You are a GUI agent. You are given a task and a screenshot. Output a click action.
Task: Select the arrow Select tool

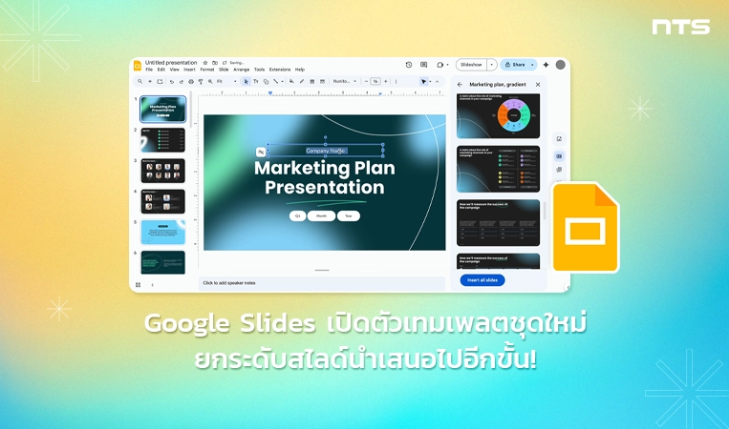coord(246,82)
